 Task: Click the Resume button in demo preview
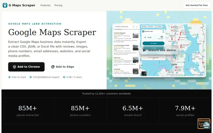point(154,43)
